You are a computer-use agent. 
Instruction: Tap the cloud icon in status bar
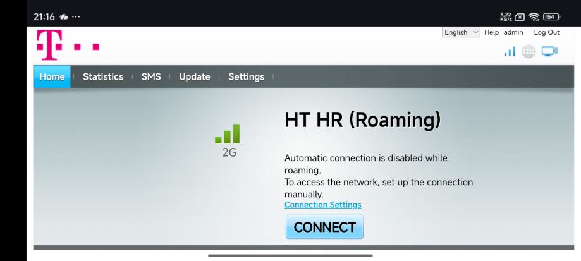tap(64, 16)
